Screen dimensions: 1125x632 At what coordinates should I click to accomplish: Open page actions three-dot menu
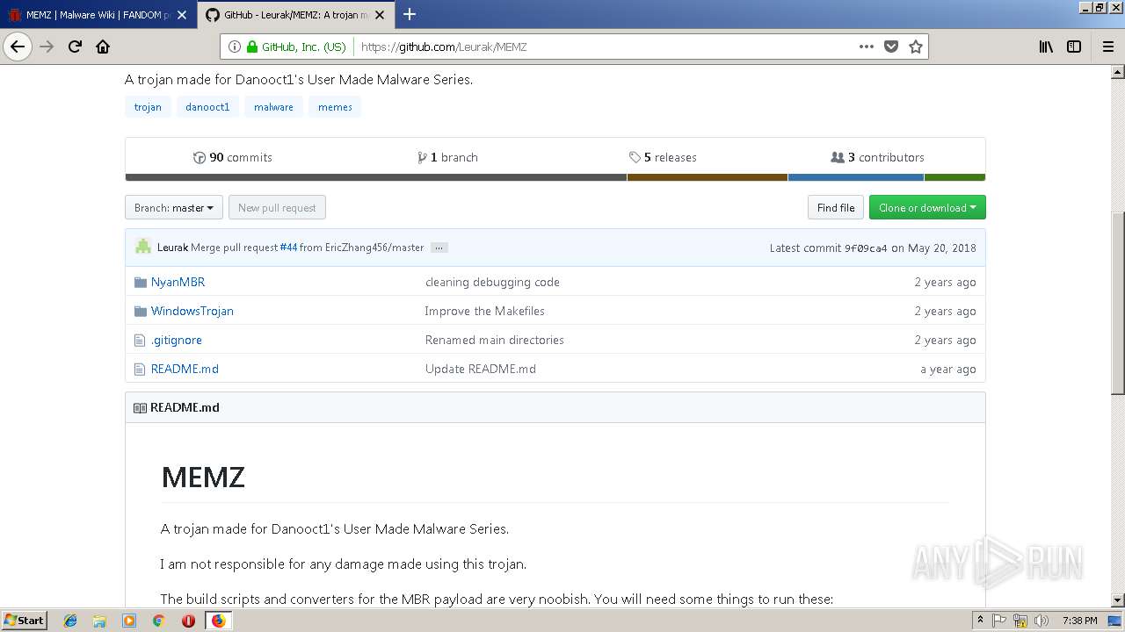click(x=867, y=47)
